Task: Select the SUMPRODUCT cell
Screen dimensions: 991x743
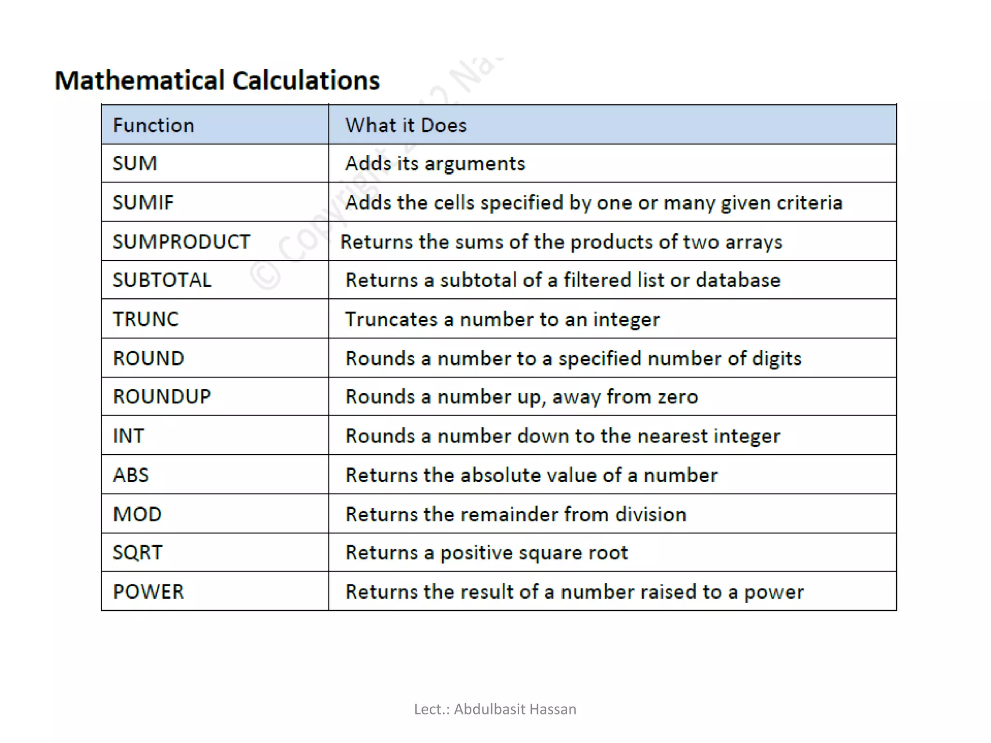Action: coord(215,241)
